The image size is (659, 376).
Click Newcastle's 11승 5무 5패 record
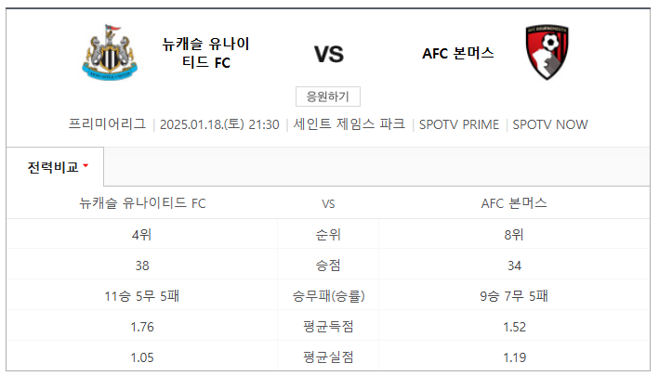[x=142, y=296]
